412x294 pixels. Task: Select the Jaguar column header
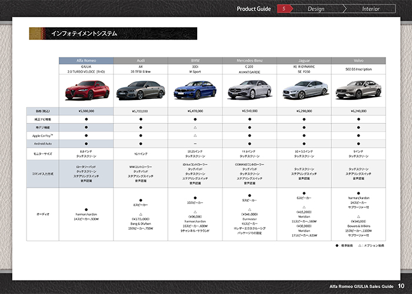coord(304,61)
